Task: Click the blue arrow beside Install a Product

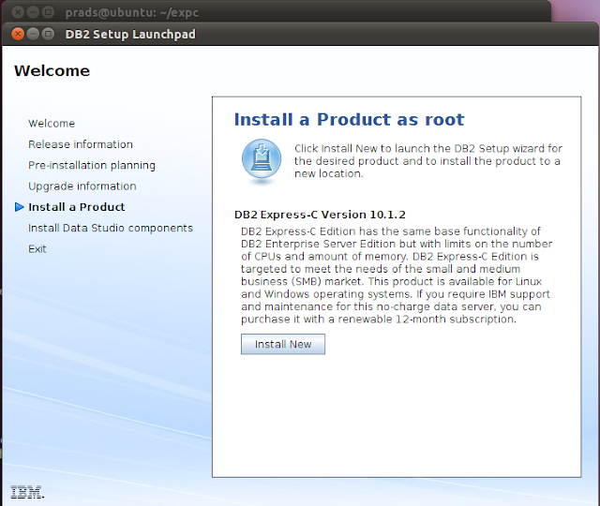Action: pyautogui.click(x=19, y=207)
